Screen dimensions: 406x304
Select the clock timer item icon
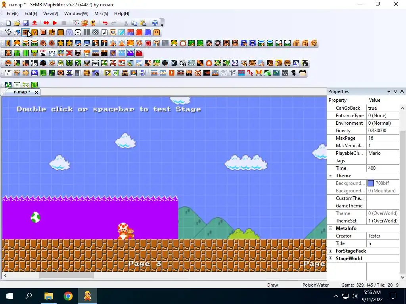[x=183, y=43]
